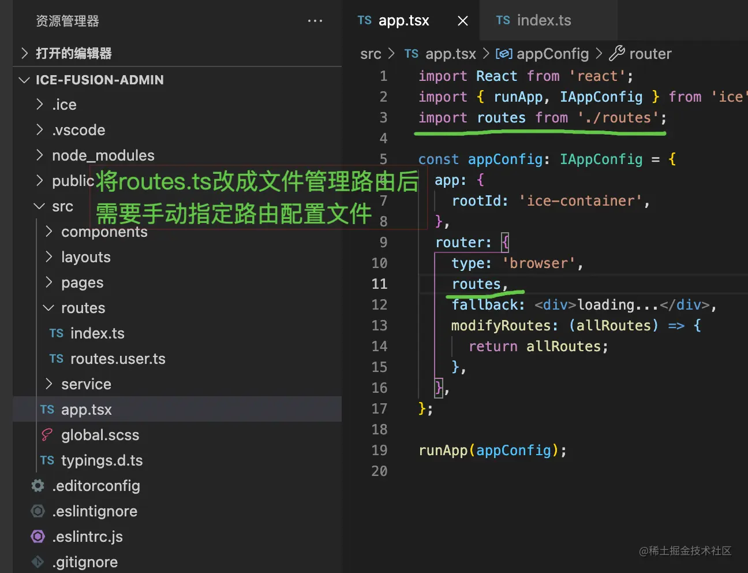This screenshot has width=748, height=573.
Task: Click the src breadcrumb segment
Action: pyautogui.click(x=371, y=54)
